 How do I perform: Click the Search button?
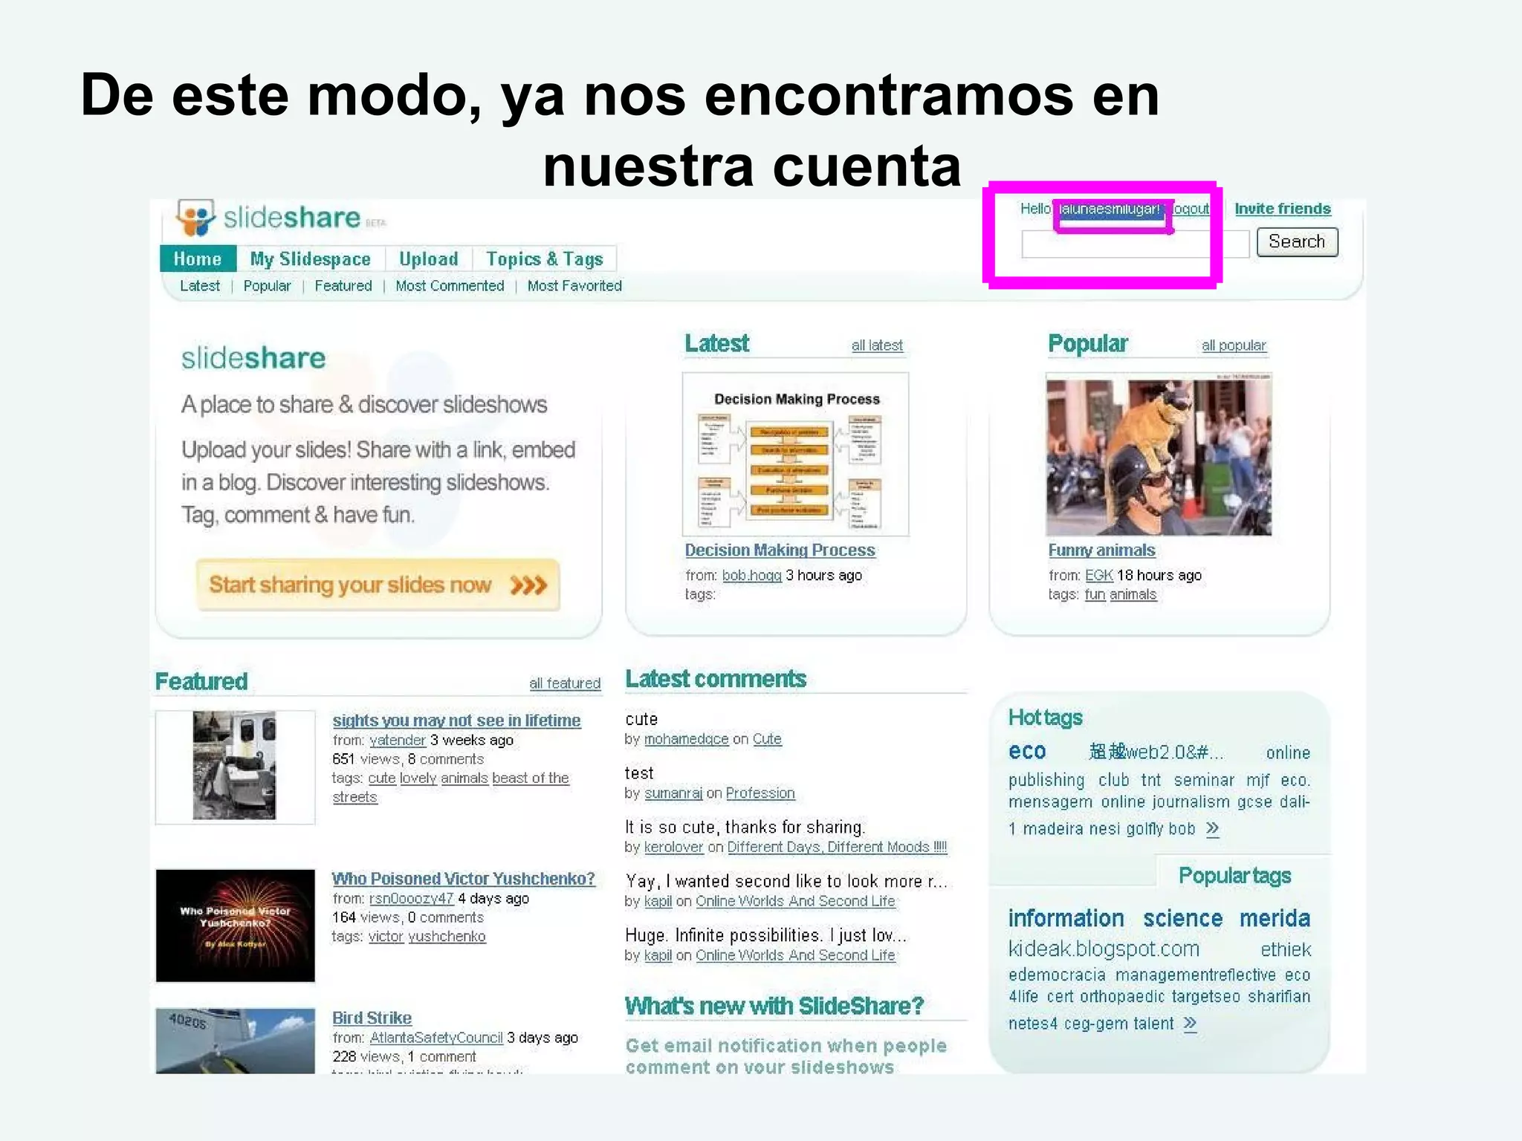click(x=1297, y=242)
